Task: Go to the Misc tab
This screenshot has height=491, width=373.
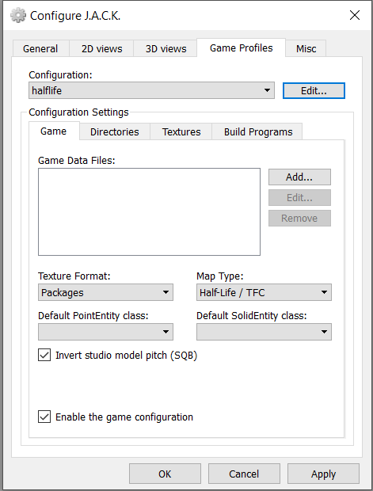Action: (x=306, y=48)
